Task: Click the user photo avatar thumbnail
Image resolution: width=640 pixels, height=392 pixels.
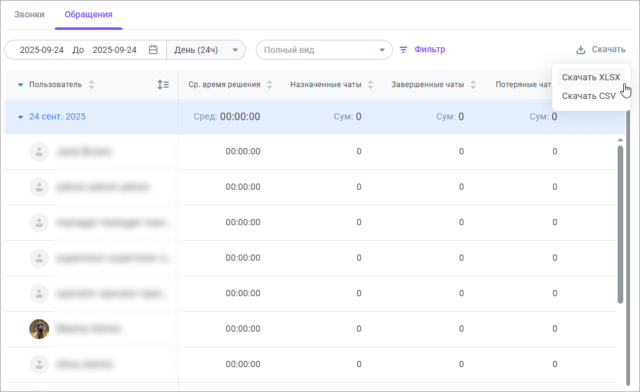Action: (39, 329)
